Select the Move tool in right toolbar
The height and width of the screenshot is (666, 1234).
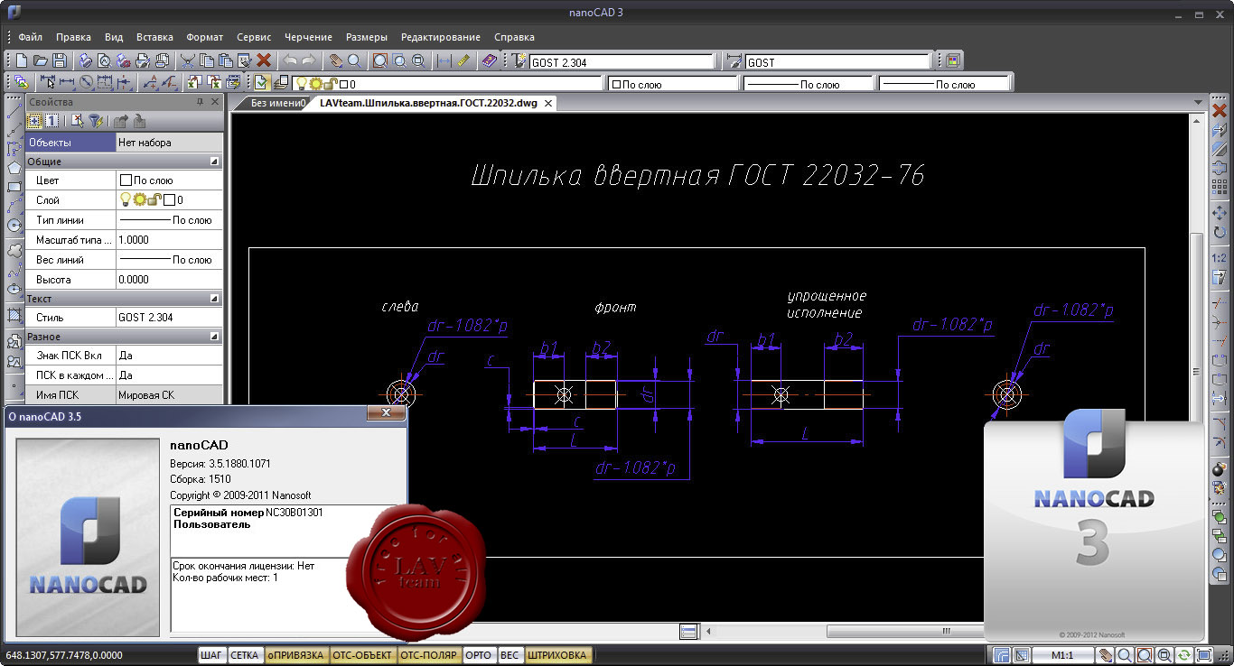(x=1219, y=213)
